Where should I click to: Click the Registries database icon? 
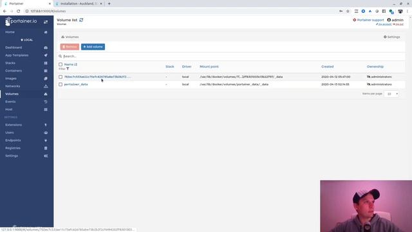point(46,148)
